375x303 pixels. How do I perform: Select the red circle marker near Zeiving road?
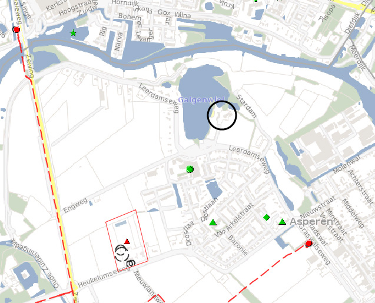coord(16,29)
